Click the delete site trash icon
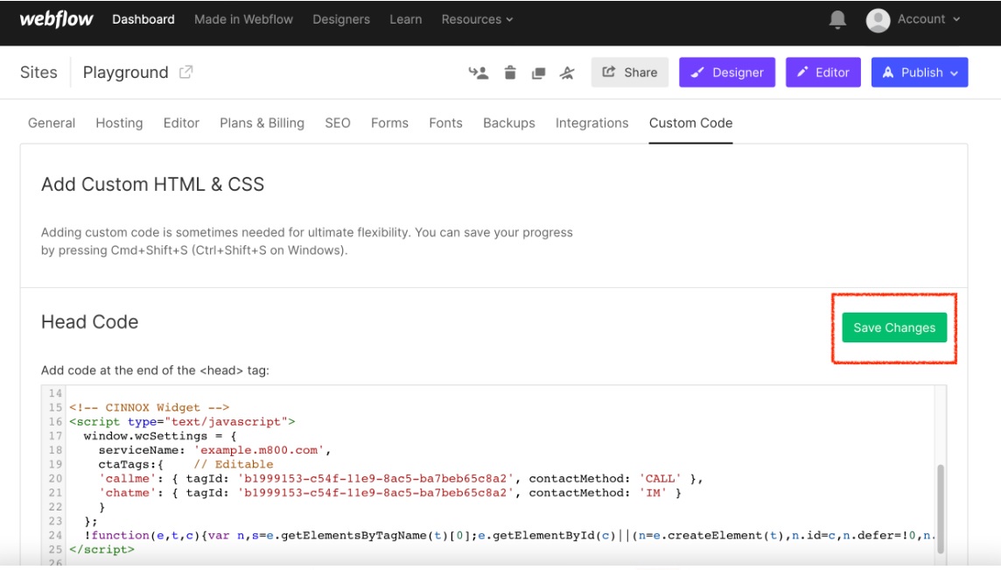 coord(510,73)
